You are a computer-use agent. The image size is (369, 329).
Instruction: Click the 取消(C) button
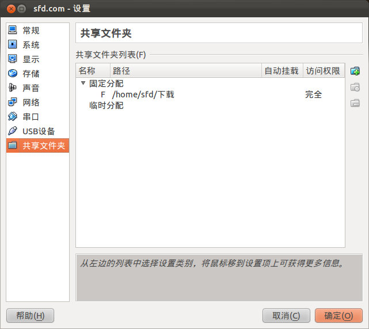click(286, 316)
